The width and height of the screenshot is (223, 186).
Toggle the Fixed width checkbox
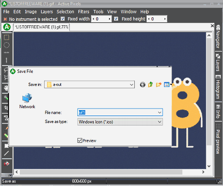62,19
